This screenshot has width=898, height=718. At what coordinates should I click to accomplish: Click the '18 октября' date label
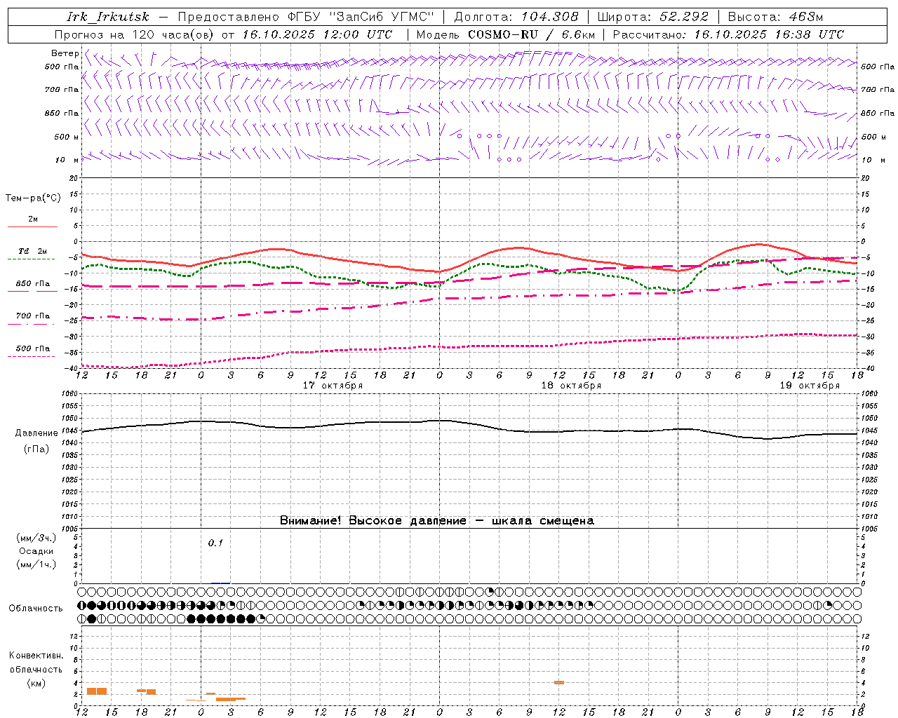[x=571, y=386]
